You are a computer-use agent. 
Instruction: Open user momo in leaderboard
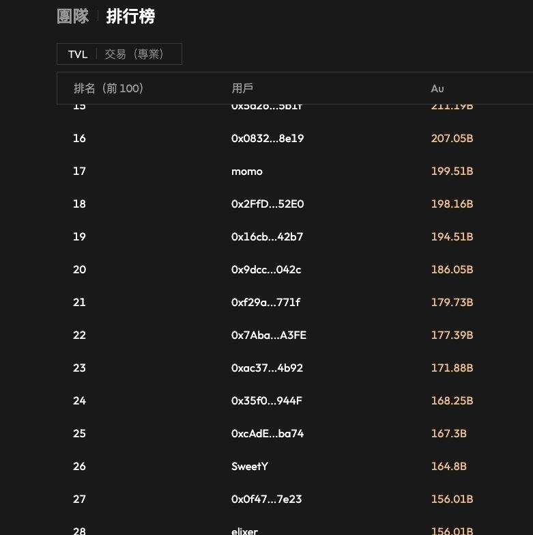(247, 172)
